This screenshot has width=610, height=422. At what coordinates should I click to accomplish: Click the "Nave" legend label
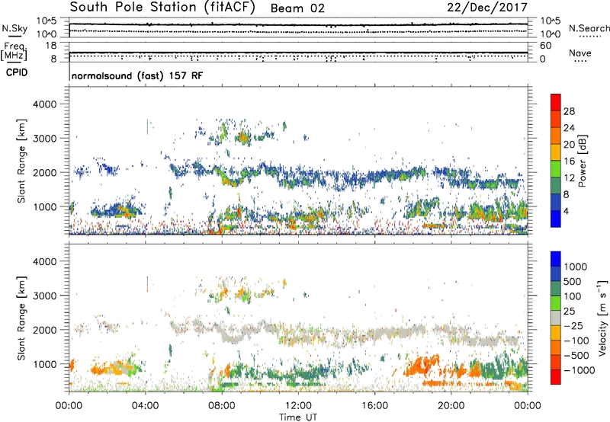point(580,53)
